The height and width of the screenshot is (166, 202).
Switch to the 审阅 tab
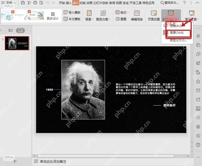pyautogui.click(x=112, y=3)
